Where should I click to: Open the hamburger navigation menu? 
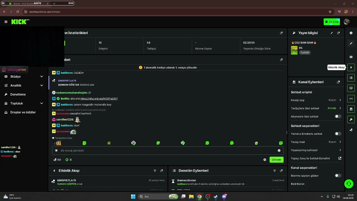point(6,22)
